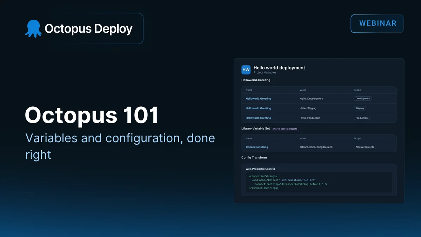Click the Value column header in the Helloworld.Greeting table

point(303,90)
